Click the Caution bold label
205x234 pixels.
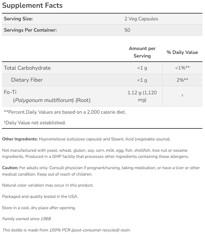click(10, 168)
